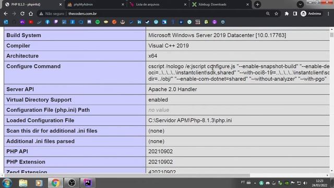
Task: Open the white cube bookmark icon
Action: [223, 22]
